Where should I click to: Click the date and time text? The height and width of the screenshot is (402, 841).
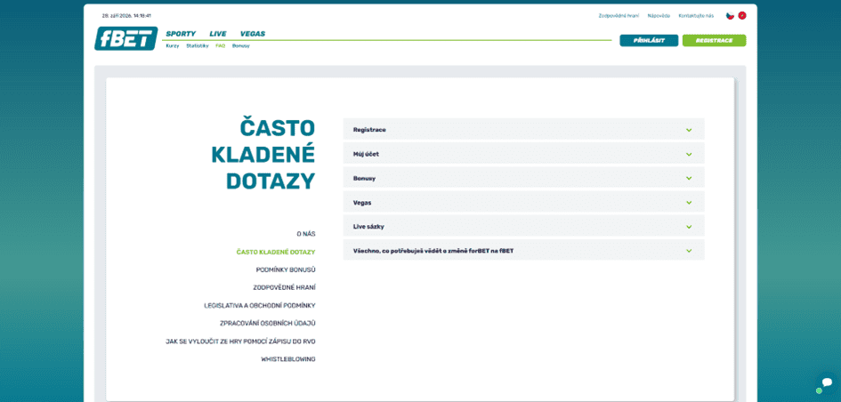pyautogui.click(x=126, y=15)
